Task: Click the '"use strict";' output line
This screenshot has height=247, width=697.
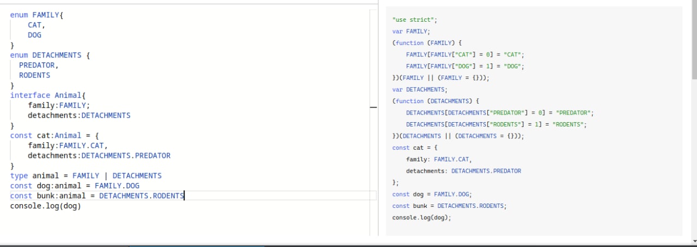Action: tap(414, 20)
